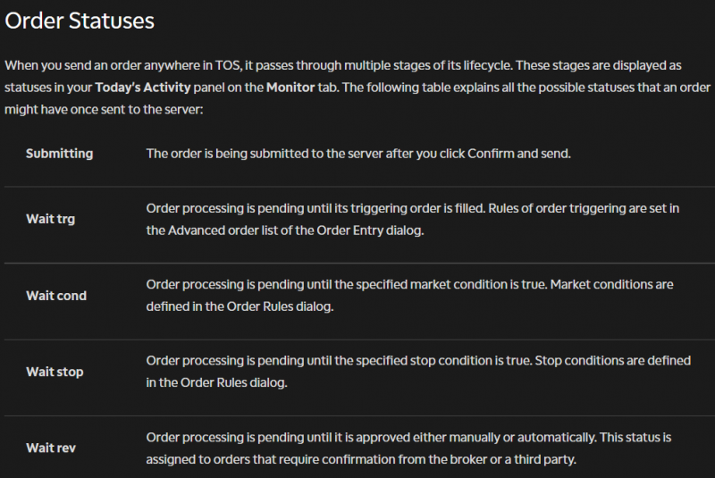Select the Wait stop status label
715x478 pixels.
click(x=55, y=371)
